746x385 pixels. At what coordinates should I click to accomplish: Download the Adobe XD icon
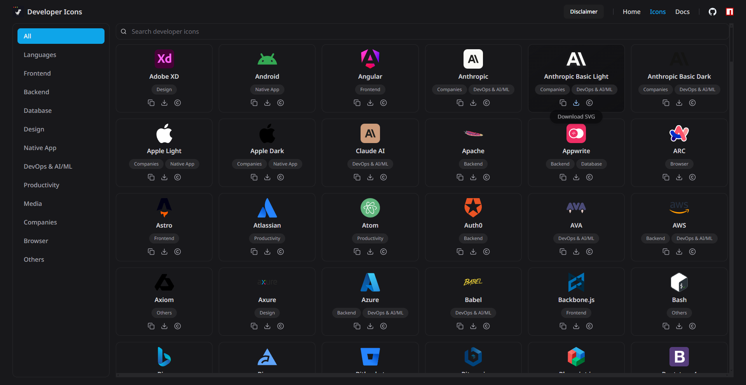pos(164,103)
